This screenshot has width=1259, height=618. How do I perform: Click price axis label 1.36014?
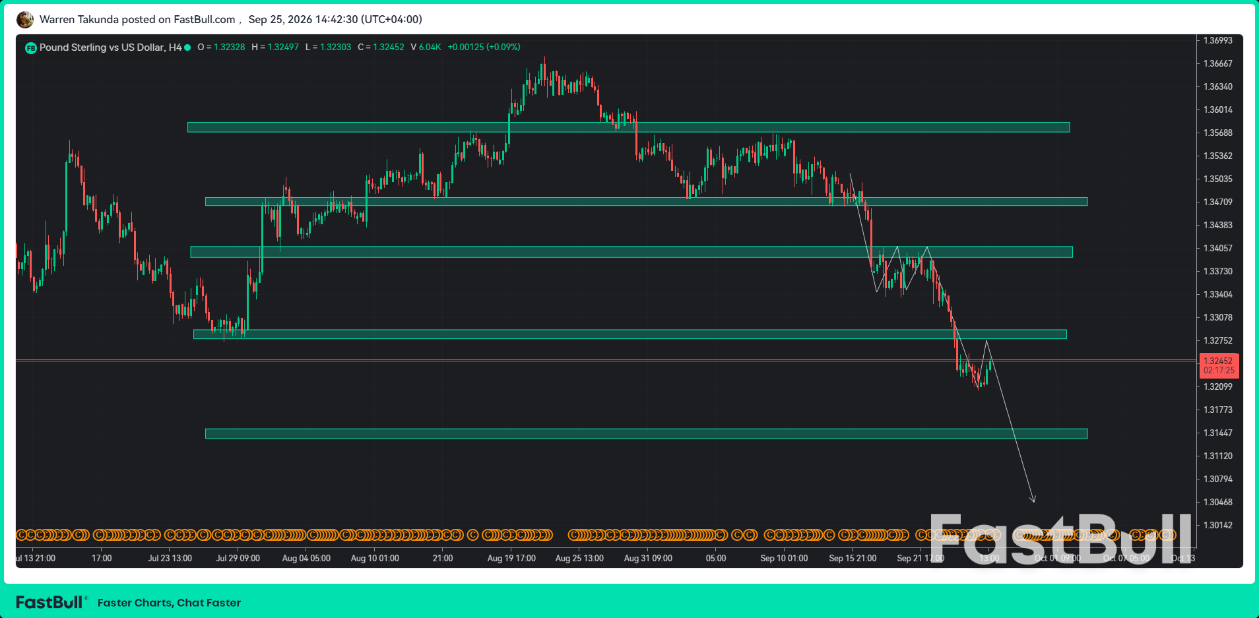1218,109
